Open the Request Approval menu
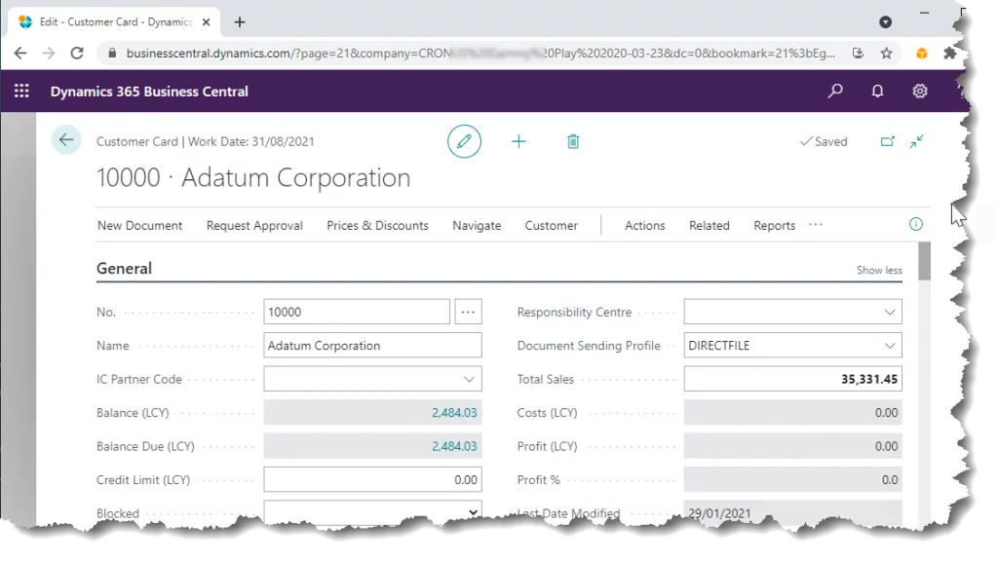 point(254,225)
